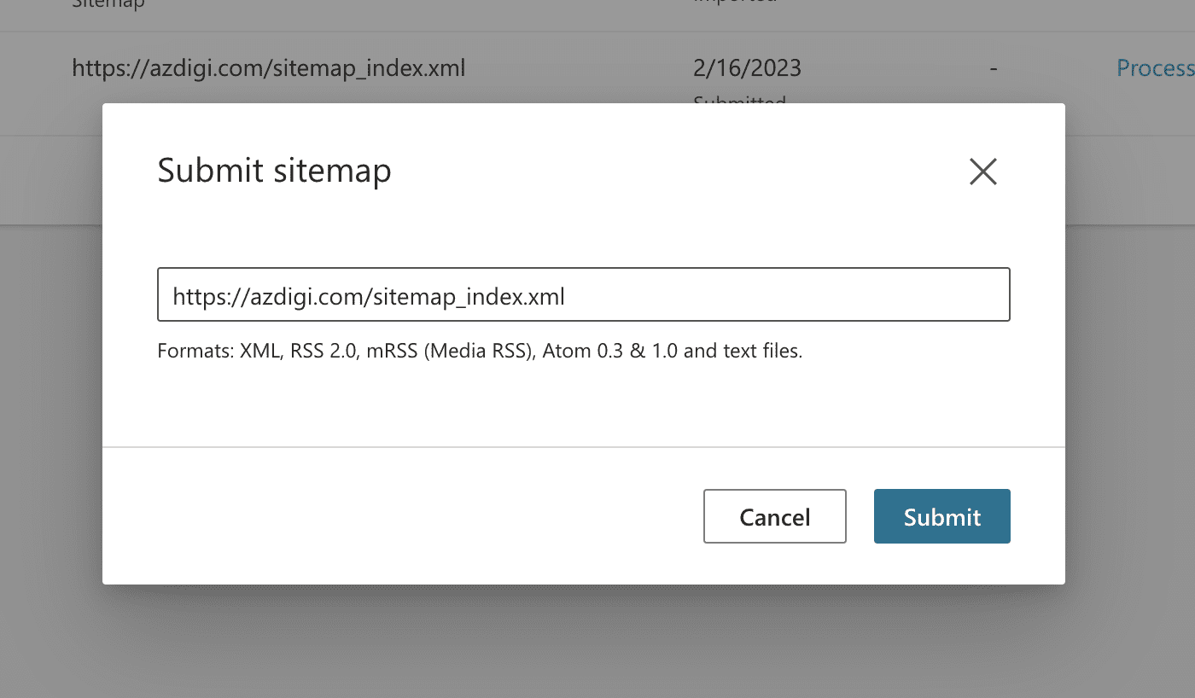The width and height of the screenshot is (1195, 698).
Task: Click the imported column header at top
Action: coord(735,3)
